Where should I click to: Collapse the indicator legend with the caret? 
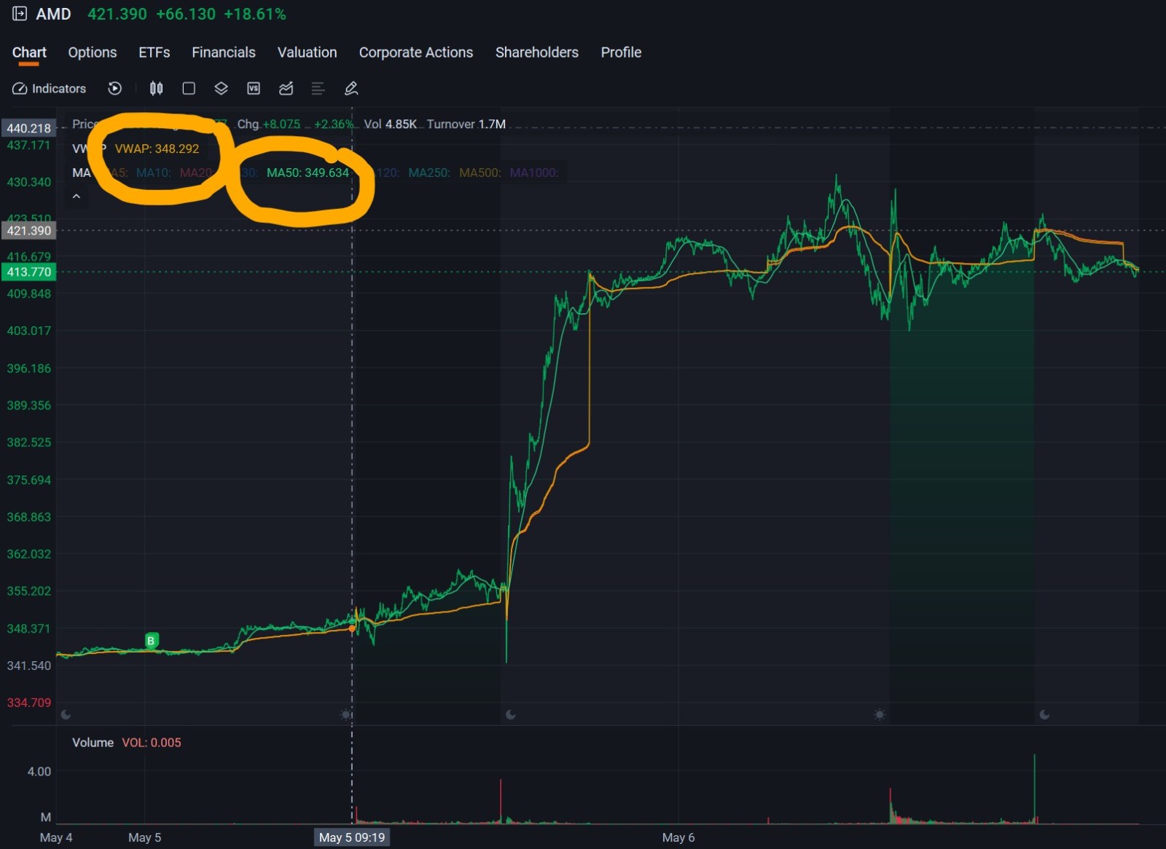(x=77, y=197)
